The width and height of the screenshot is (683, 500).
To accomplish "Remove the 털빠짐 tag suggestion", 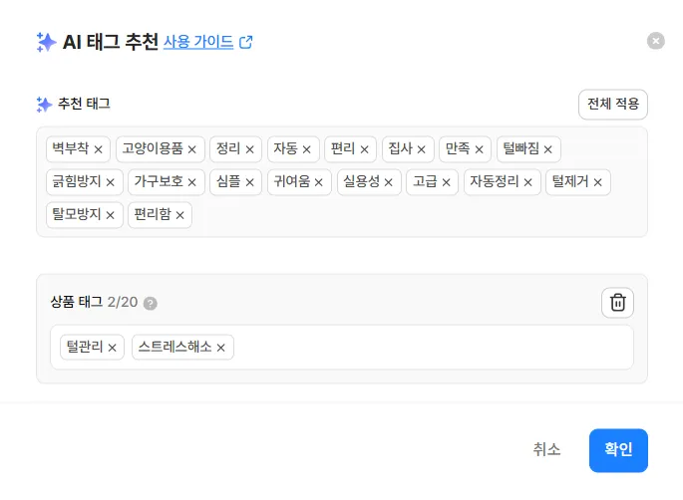I will coord(548,149).
